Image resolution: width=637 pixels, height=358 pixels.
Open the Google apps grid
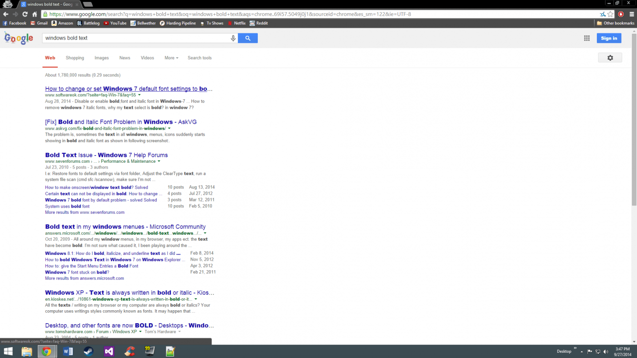click(x=587, y=38)
